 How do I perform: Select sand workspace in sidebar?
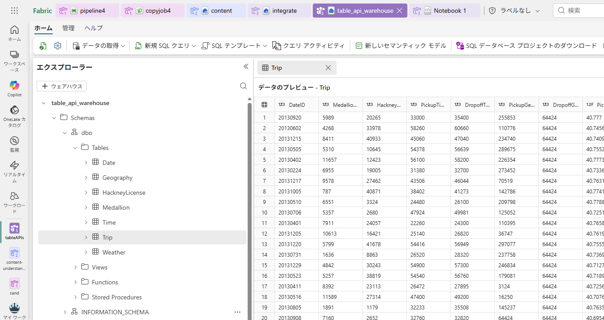(x=15, y=287)
